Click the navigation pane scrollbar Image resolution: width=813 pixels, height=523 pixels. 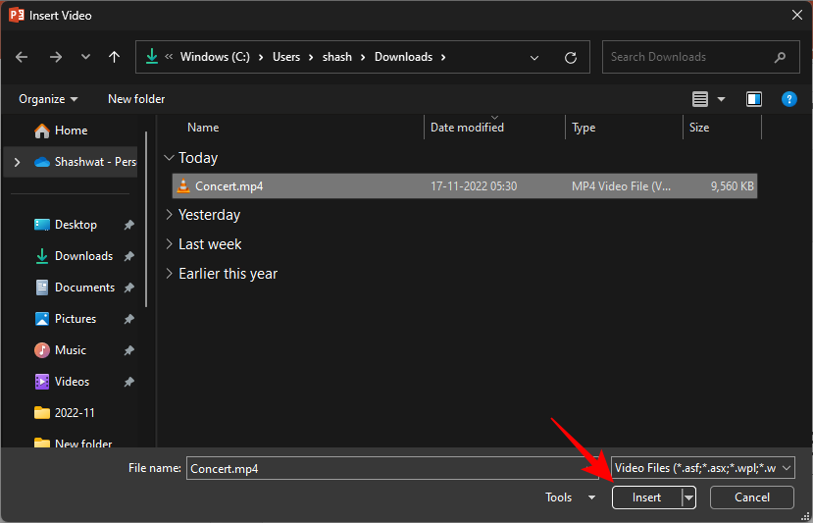point(146,218)
